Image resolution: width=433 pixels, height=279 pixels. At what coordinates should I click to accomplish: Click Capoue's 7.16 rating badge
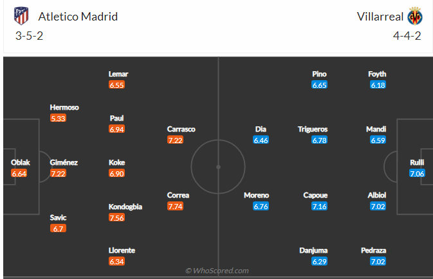coord(320,206)
